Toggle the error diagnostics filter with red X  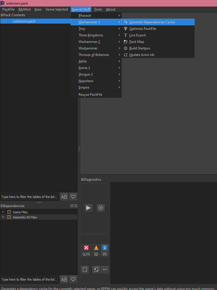coord(86,250)
